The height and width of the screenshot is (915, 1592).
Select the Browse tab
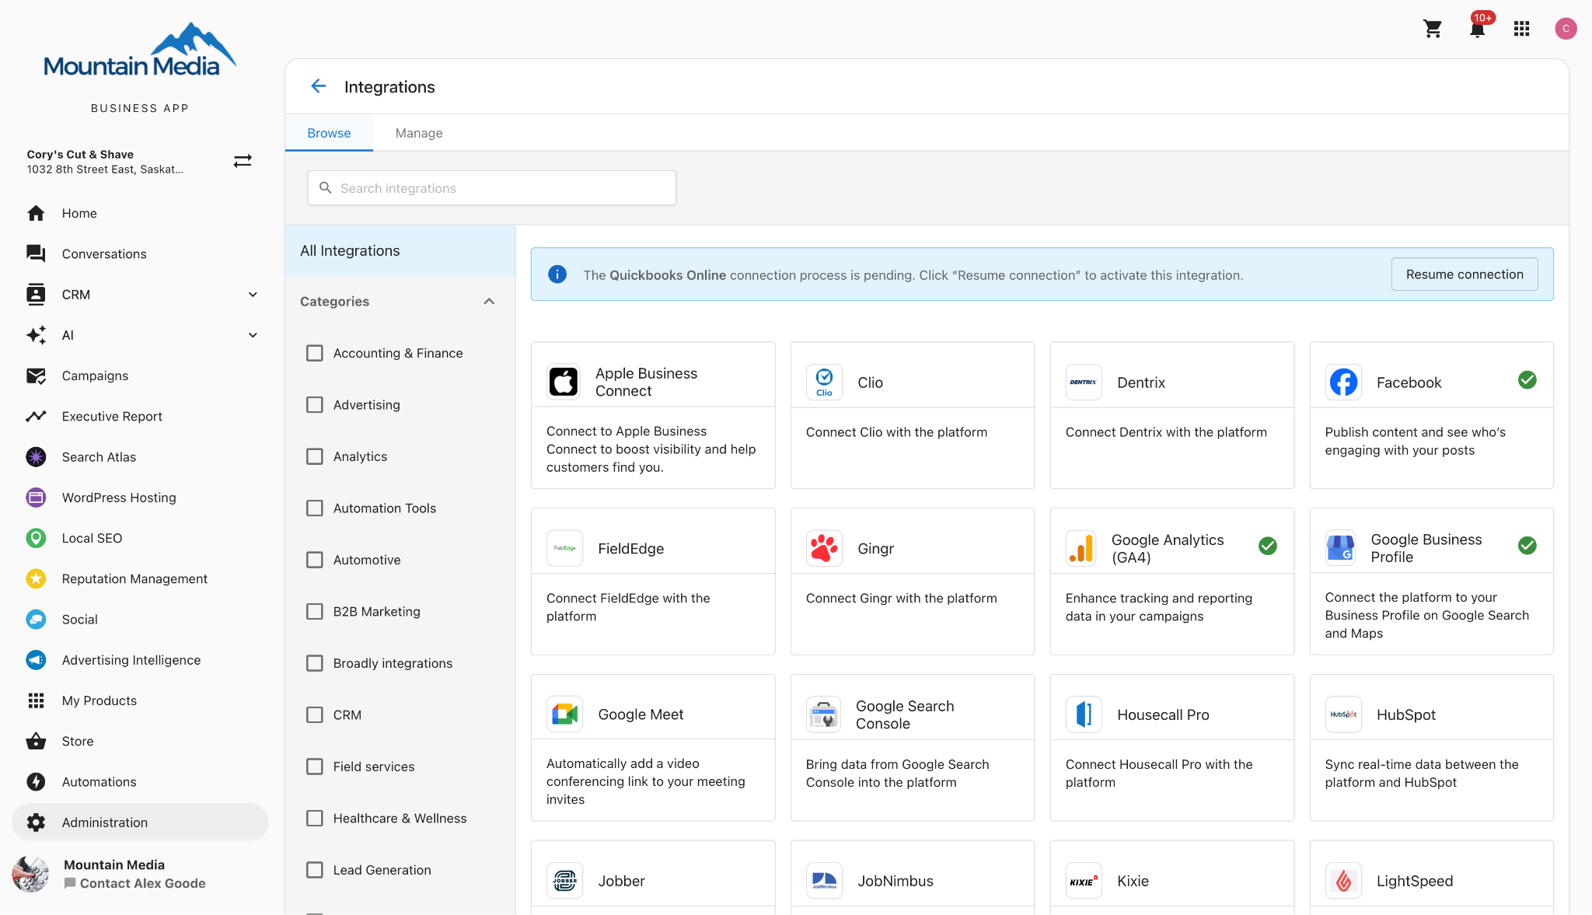click(328, 132)
